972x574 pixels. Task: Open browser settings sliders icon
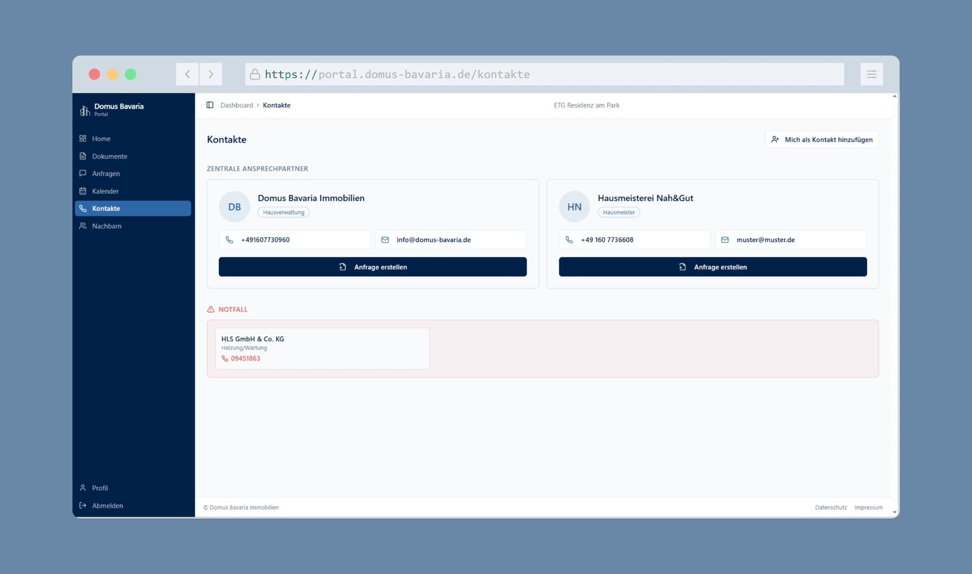click(872, 74)
